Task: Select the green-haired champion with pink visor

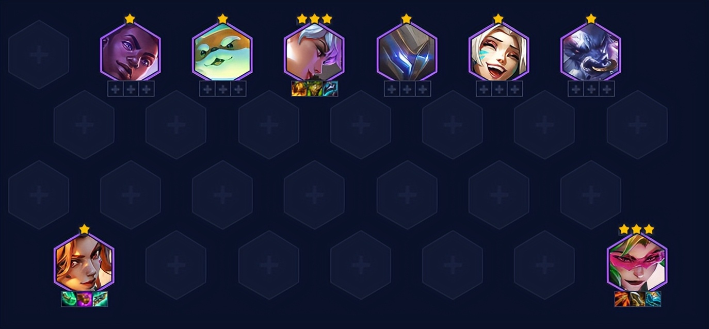Action: tap(637, 263)
